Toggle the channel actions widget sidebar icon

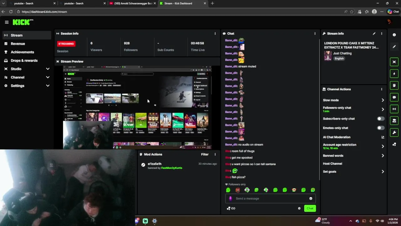click(x=394, y=121)
